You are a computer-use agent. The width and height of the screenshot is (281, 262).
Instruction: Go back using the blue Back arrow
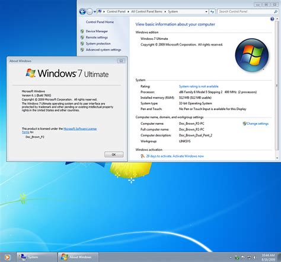[82, 12]
